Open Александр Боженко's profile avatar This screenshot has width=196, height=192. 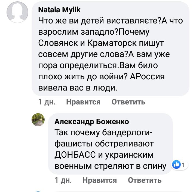pyautogui.click(x=38, y=119)
